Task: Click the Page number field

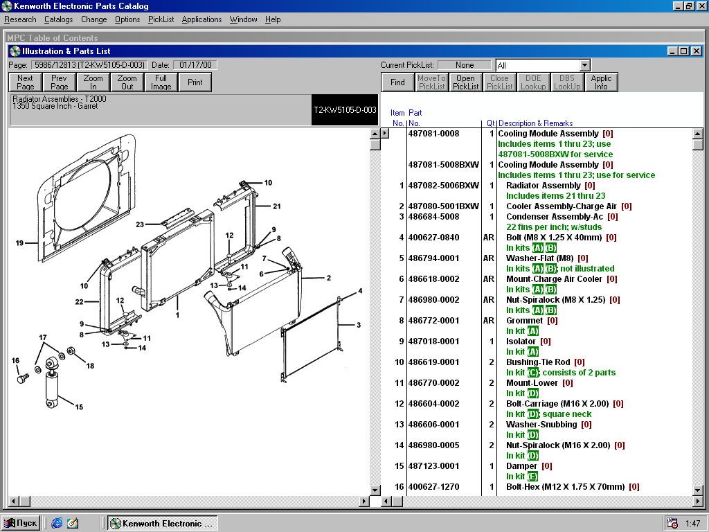Action: click(x=89, y=65)
